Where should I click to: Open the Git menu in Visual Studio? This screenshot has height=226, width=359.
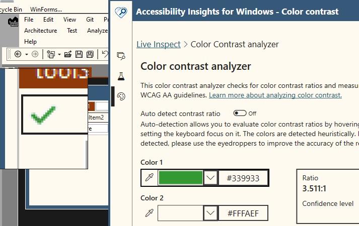(90, 20)
